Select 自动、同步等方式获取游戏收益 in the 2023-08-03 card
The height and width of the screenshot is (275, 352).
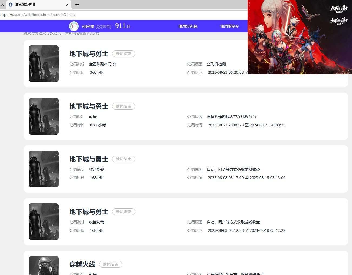[x=233, y=222]
